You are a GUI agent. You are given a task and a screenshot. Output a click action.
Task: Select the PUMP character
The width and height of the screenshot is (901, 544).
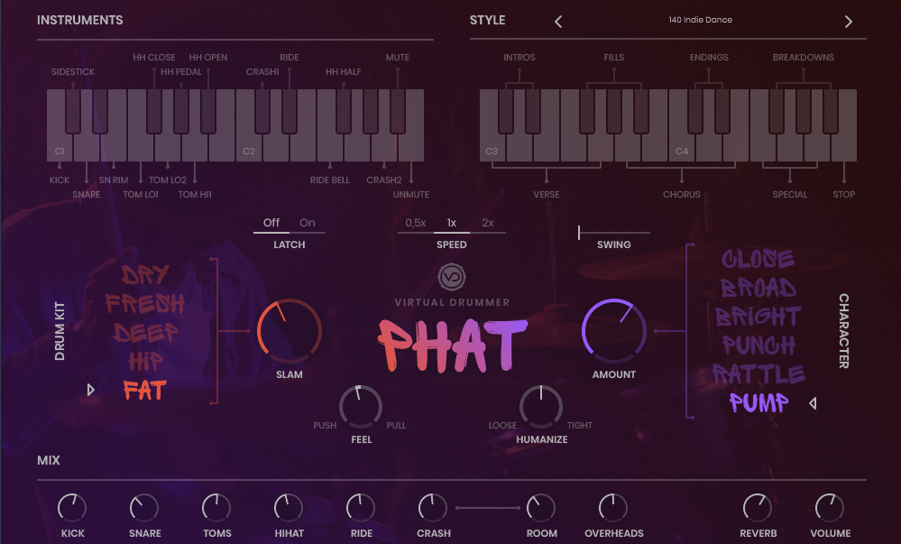(758, 402)
